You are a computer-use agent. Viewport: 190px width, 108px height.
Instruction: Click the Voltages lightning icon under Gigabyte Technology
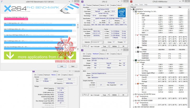click(138, 13)
